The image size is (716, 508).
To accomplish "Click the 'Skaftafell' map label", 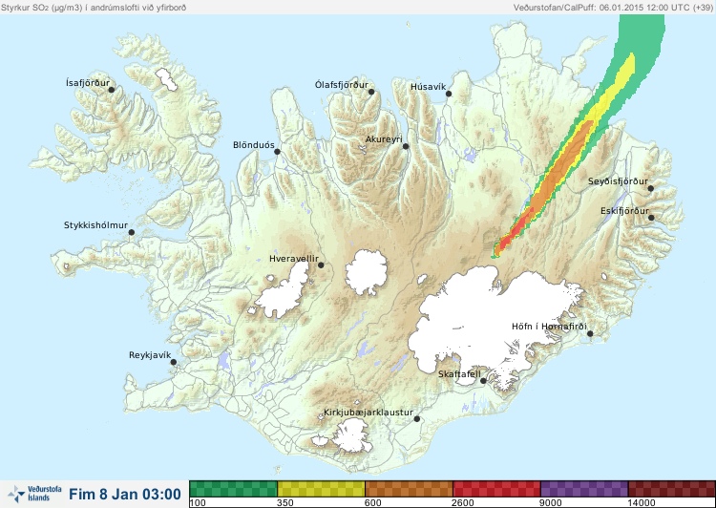I will pyautogui.click(x=459, y=374).
